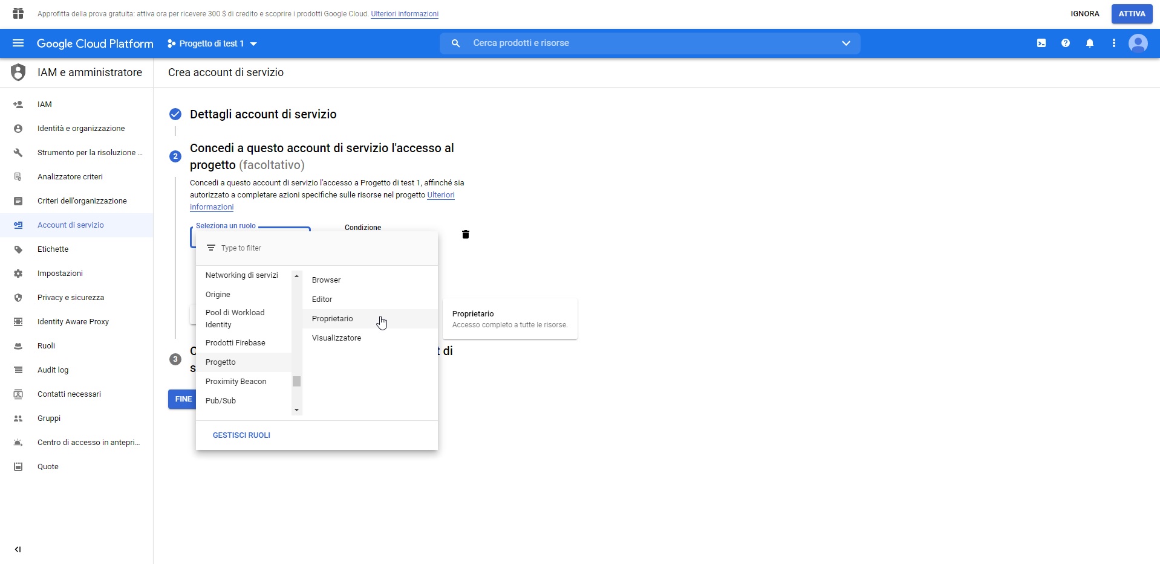Viewport: 1160px width, 564px height.
Task: Click the Identity Aware Proxy icon
Action: tap(18, 322)
